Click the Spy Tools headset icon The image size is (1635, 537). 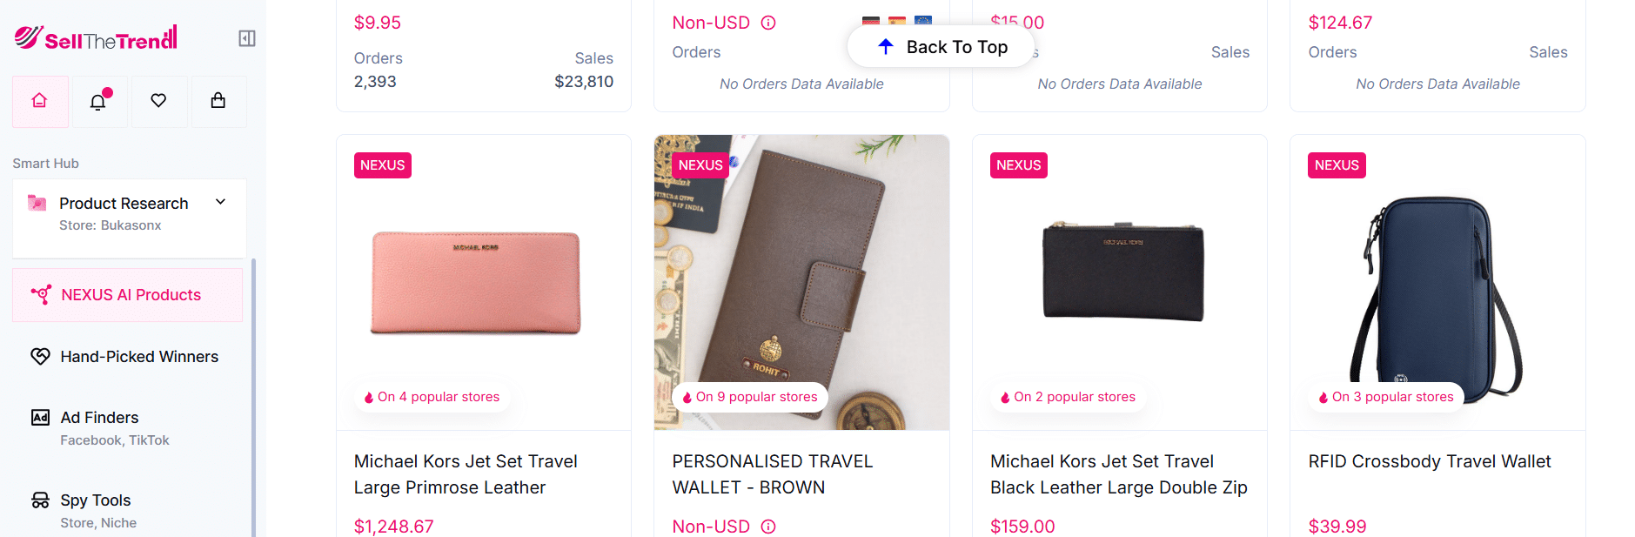click(40, 500)
